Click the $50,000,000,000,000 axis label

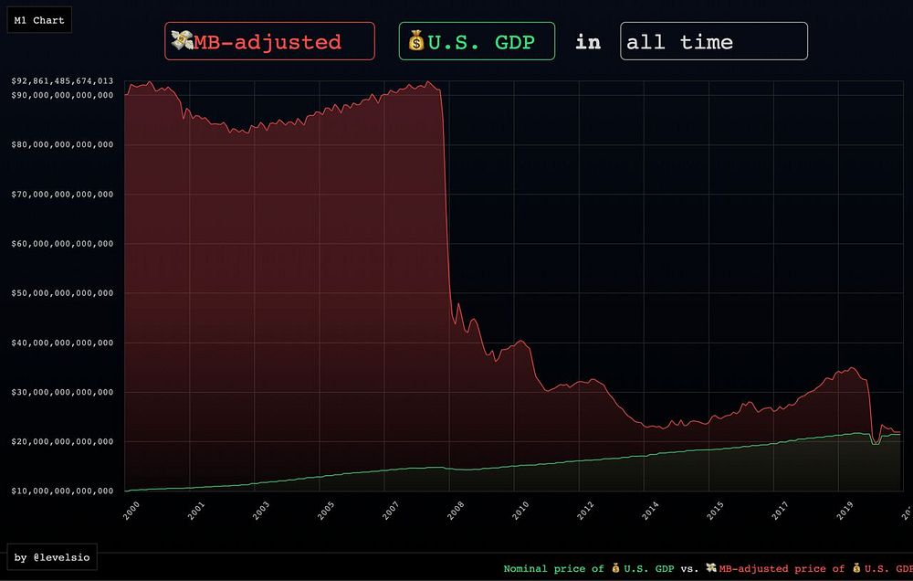(62, 293)
